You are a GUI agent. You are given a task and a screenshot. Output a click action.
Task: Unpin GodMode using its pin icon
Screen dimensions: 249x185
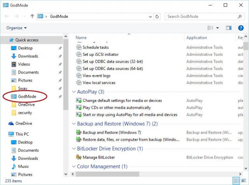[60, 96]
